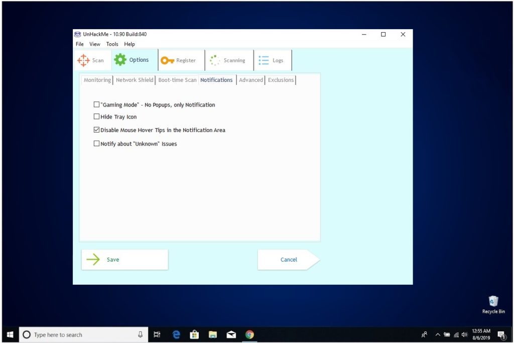Launch Microsoft Edge from the taskbar

[176, 334]
